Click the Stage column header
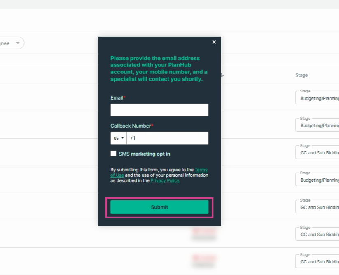This screenshot has height=275, width=339. (302, 75)
